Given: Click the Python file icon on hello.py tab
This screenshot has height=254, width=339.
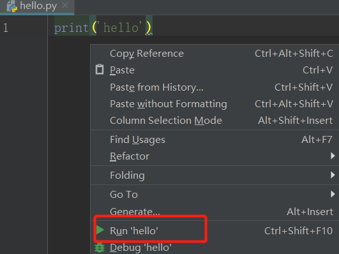Looking at the screenshot, I should (x=11, y=6).
